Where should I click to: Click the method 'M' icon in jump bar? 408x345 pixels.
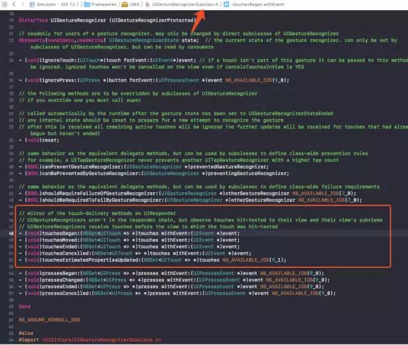(226, 4)
